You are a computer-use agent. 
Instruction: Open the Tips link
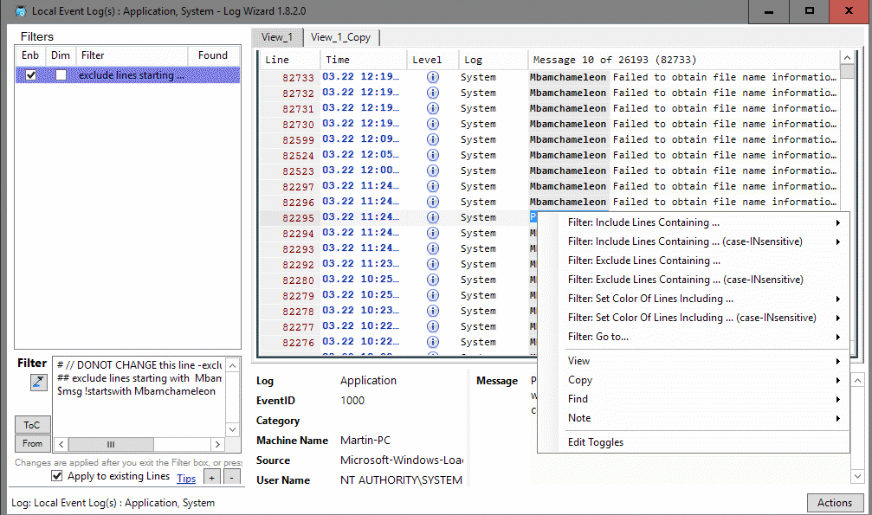(x=186, y=479)
